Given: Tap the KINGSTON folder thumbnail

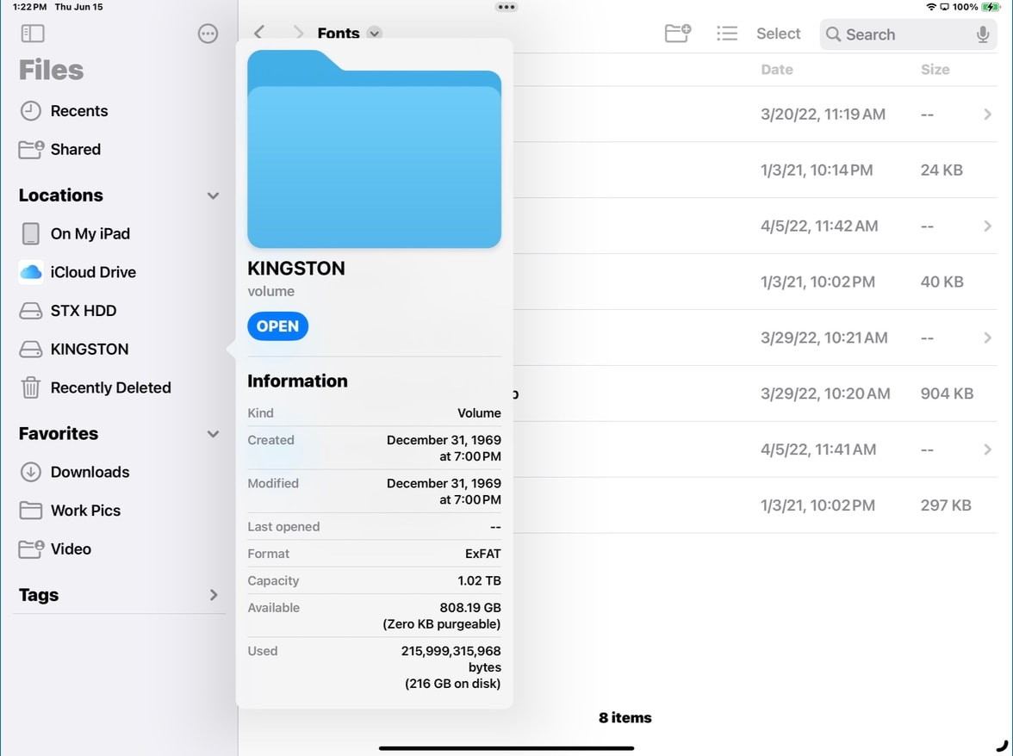Looking at the screenshot, I should (x=374, y=149).
